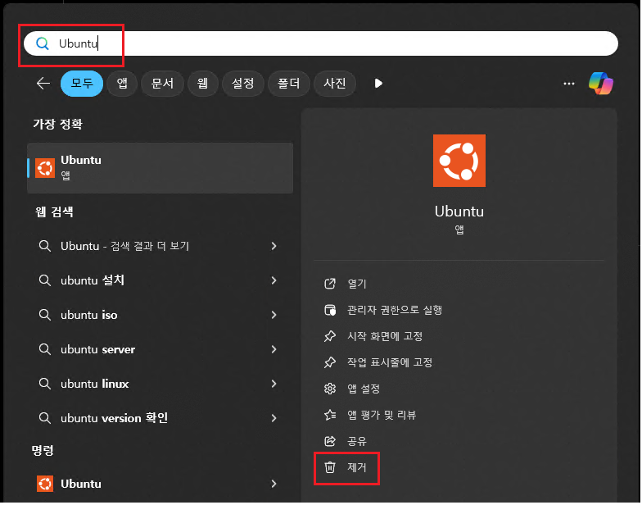Click the trash can icon beside 제거
642x505 pixels.
tap(330, 467)
